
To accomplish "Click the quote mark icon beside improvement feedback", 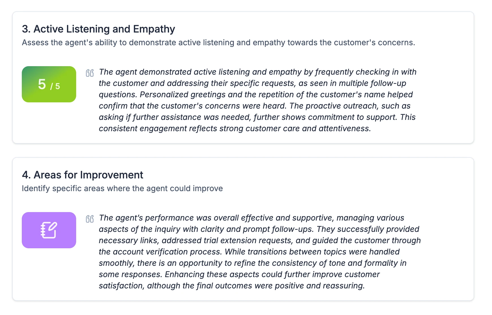I will tap(90, 219).
